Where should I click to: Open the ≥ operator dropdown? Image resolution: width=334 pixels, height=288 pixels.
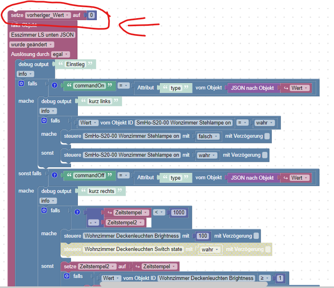[265, 278]
